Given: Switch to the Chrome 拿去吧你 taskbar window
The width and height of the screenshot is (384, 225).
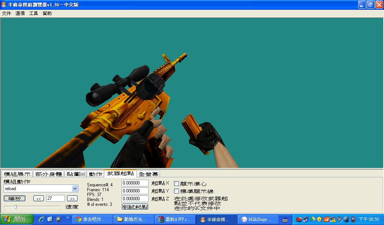Looking at the screenshot, I should point(93,219).
